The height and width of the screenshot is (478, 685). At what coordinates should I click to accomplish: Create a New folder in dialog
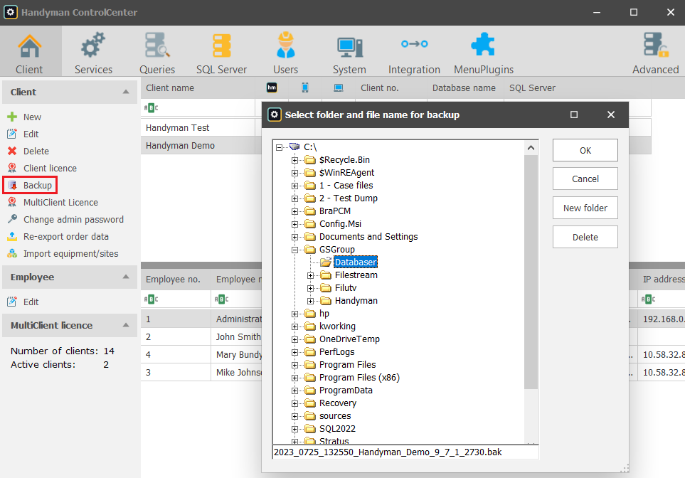click(585, 208)
